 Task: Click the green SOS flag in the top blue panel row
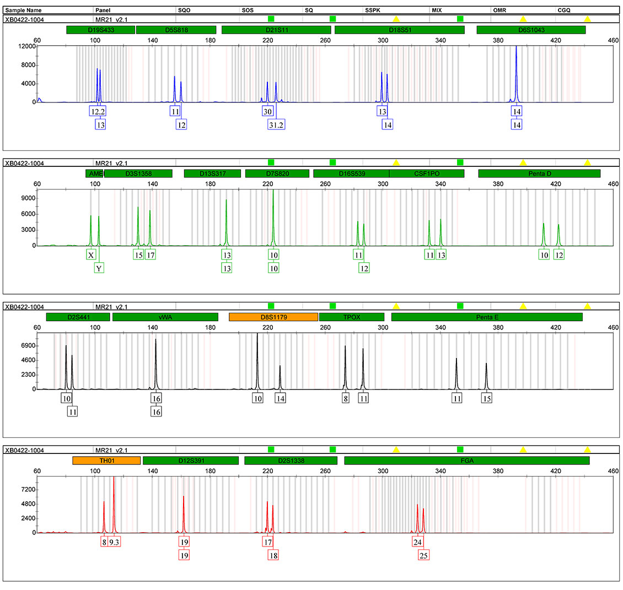click(271, 19)
